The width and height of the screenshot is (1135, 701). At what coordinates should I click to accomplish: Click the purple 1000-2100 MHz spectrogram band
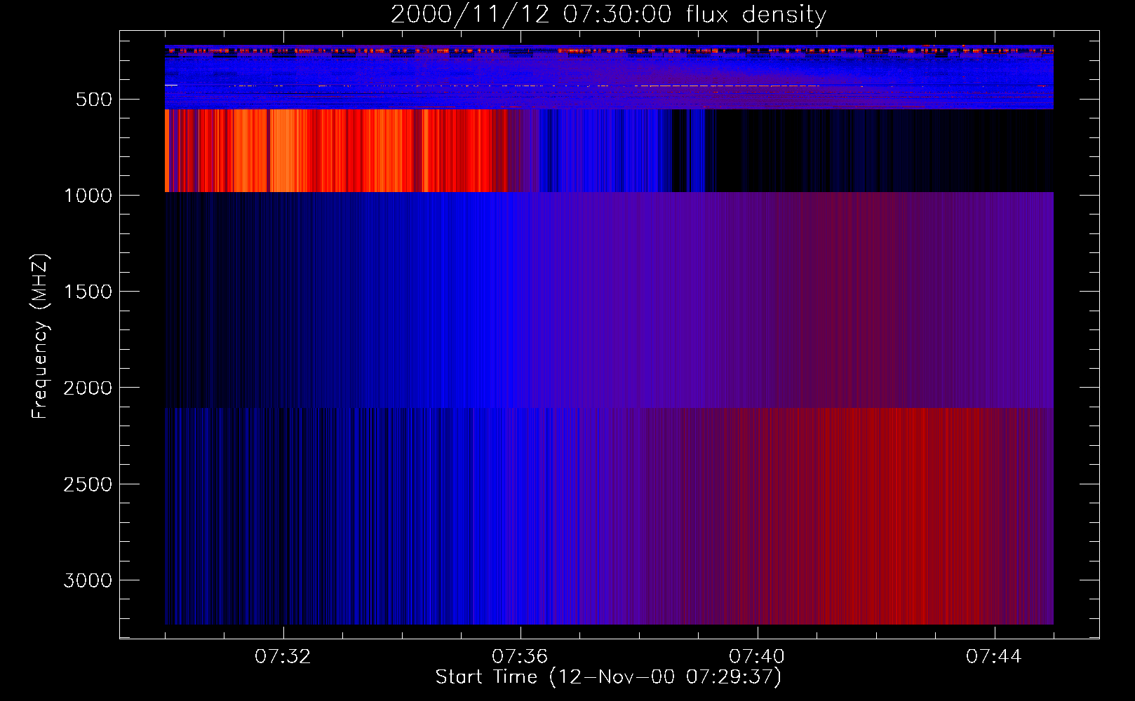609,300
